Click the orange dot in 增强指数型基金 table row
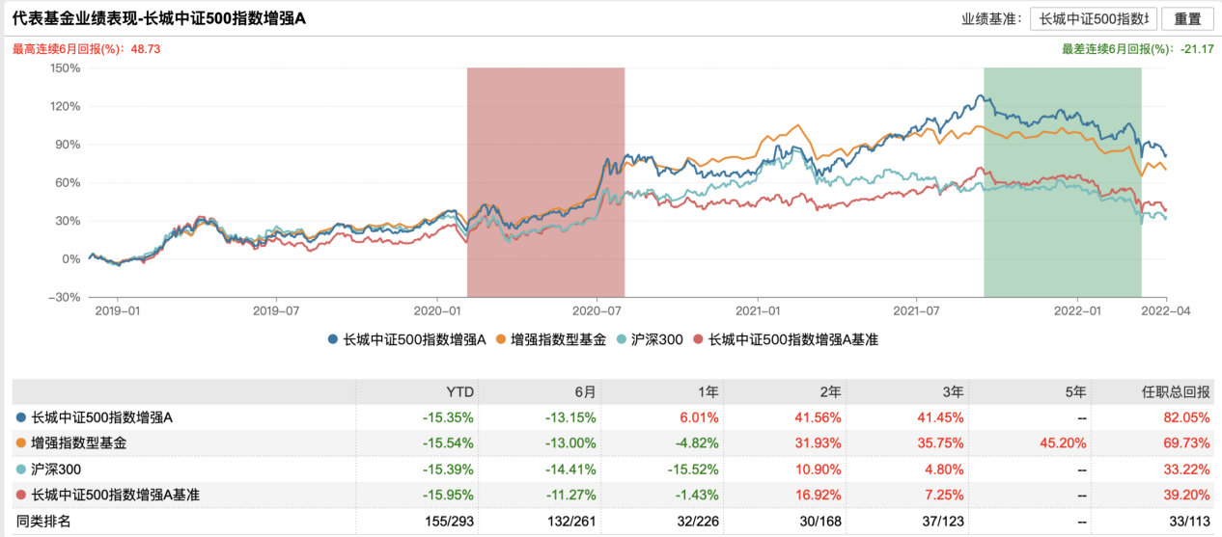Image resolution: width=1222 pixels, height=537 pixels. pos(21,443)
